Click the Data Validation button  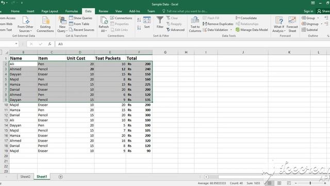coord(216,30)
